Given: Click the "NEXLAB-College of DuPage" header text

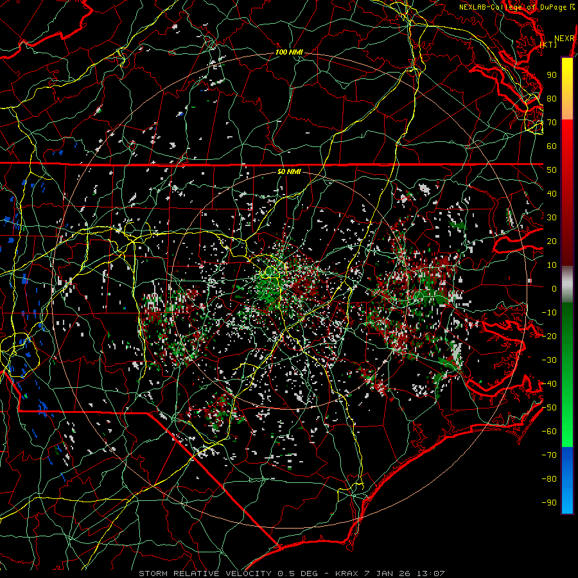Looking at the screenshot, I should tap(514, 7).
